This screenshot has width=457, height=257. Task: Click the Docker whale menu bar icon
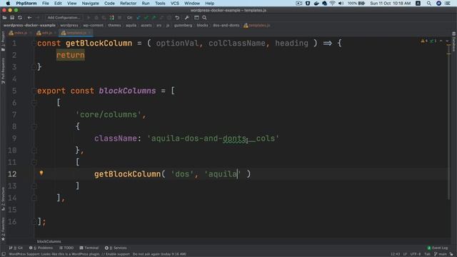point(316,3)
